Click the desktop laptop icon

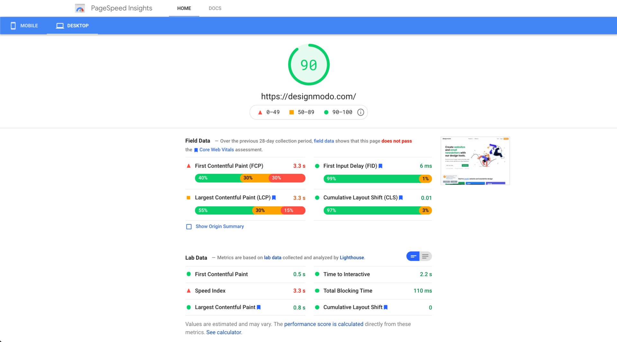coord(60,26)
